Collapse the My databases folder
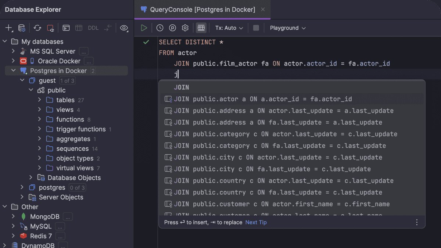Screen dimensions: 441x248 pyautogui.click(x=5, y=42)
